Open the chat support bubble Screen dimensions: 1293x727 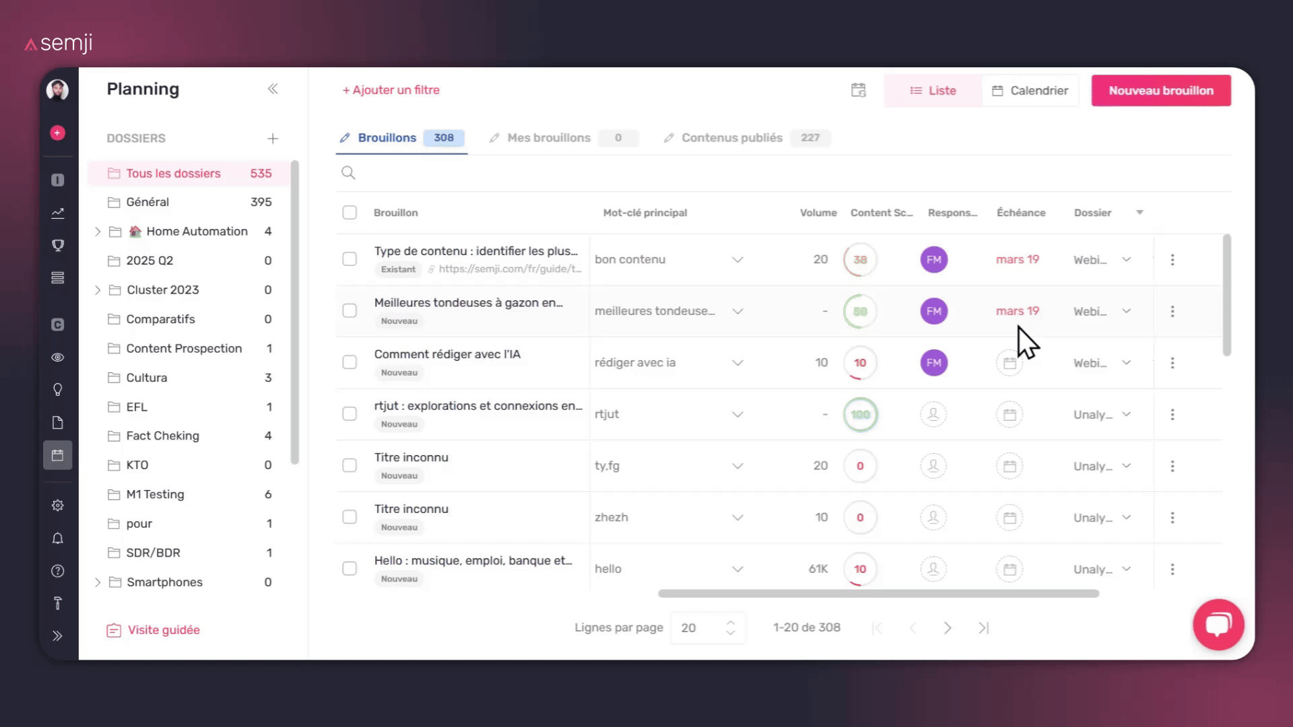[x=1218, y=625]
